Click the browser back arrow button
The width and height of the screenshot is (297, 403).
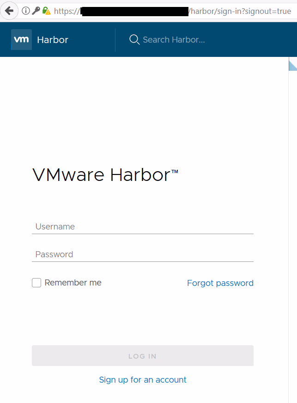pyautogui.click(x=9, y=11)
